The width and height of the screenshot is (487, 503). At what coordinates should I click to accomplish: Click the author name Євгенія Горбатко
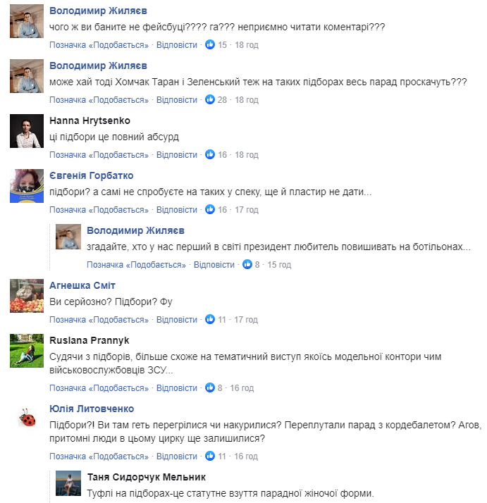point(91,175)
